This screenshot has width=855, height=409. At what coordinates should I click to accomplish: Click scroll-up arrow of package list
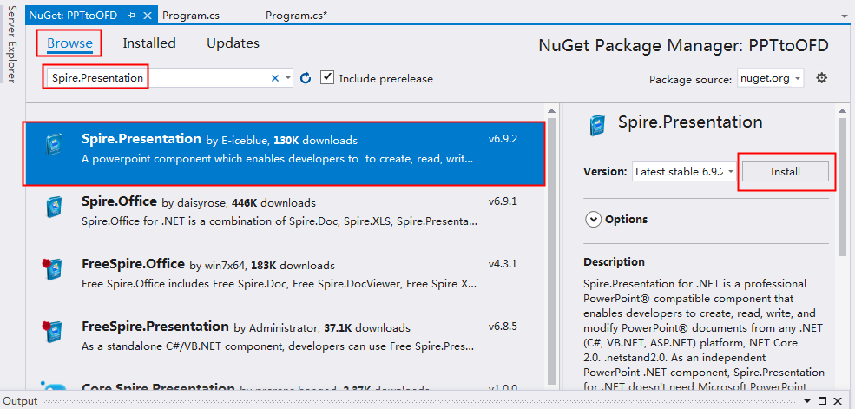(x=551, y=110)
